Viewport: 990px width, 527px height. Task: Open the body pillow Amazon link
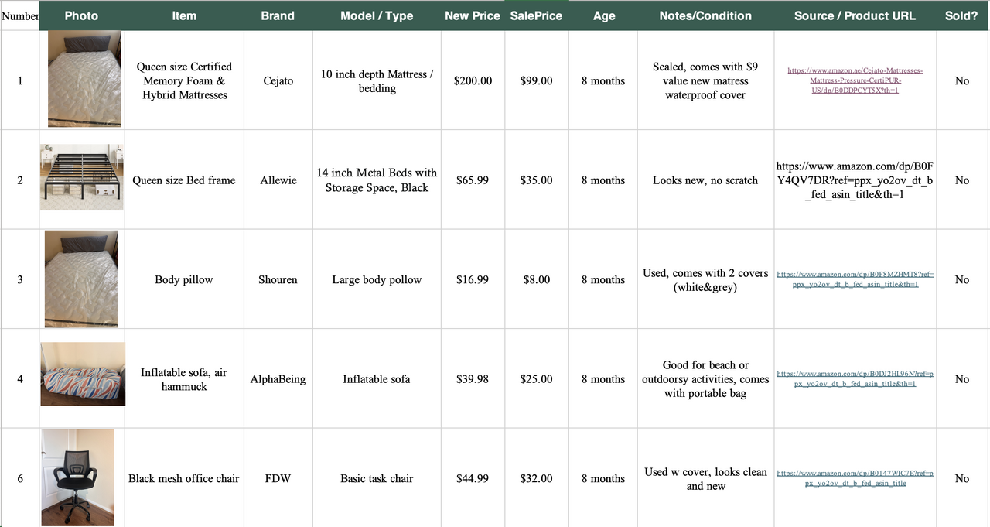[855, 279]
